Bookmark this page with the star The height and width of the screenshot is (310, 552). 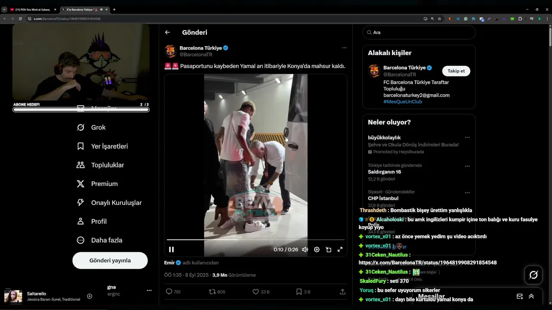[x=439, y=19]
